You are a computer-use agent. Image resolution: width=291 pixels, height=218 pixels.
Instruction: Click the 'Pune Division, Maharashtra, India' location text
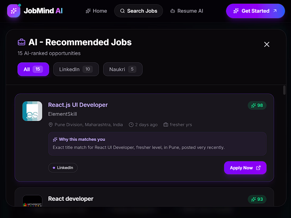(89, 125)
